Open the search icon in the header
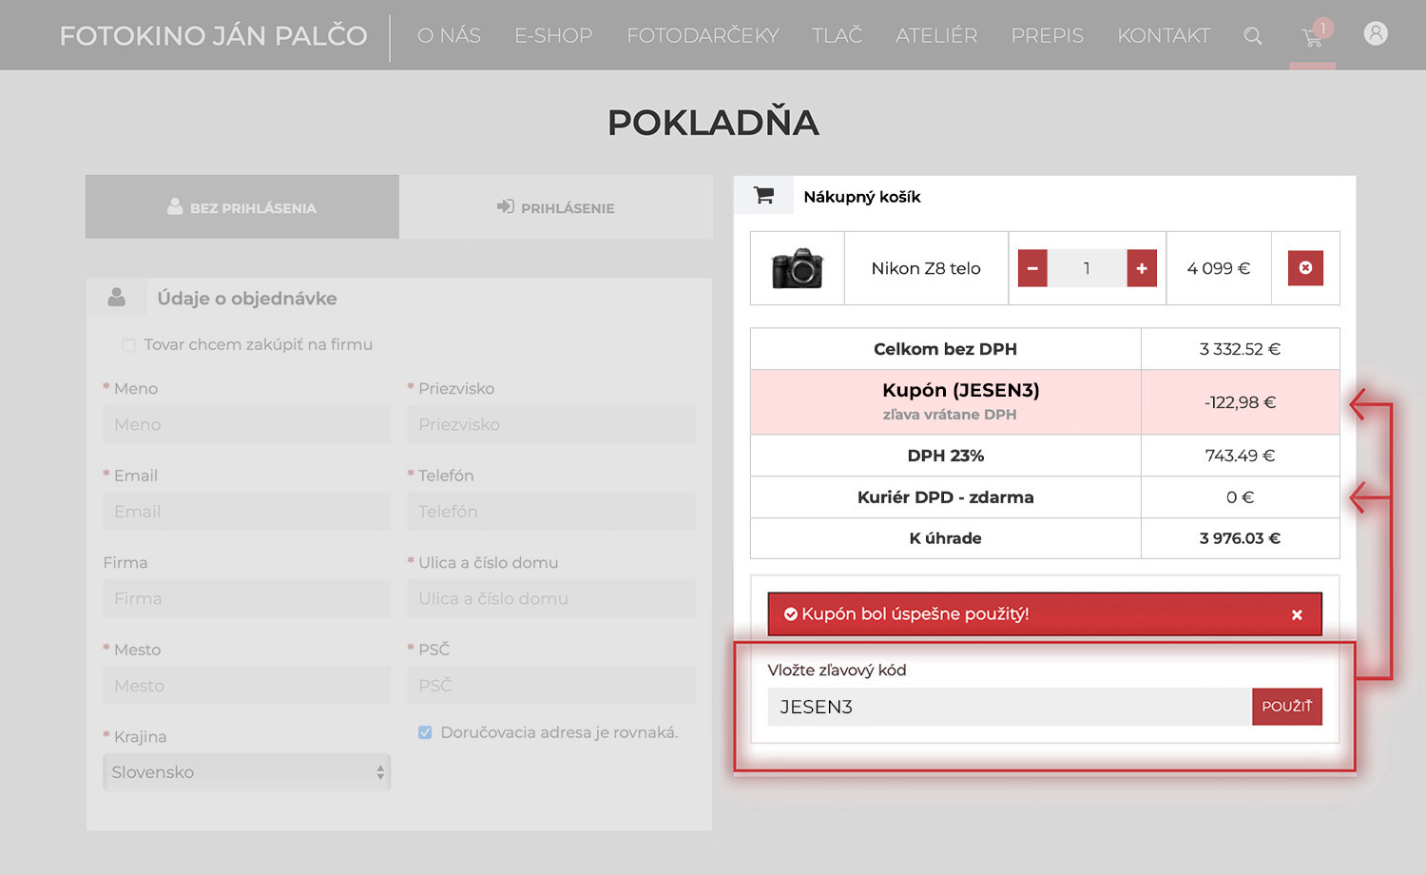The height and width of the screenshot is (875, 1426). click(x=1253, y=35)
